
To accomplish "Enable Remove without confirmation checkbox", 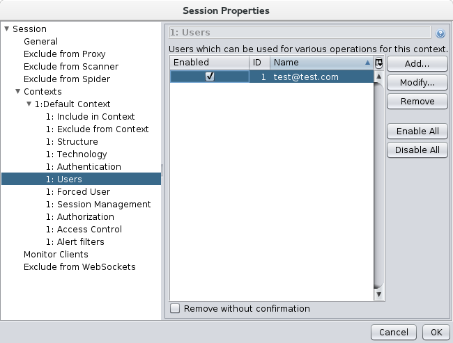I will (x=175, y=308).
